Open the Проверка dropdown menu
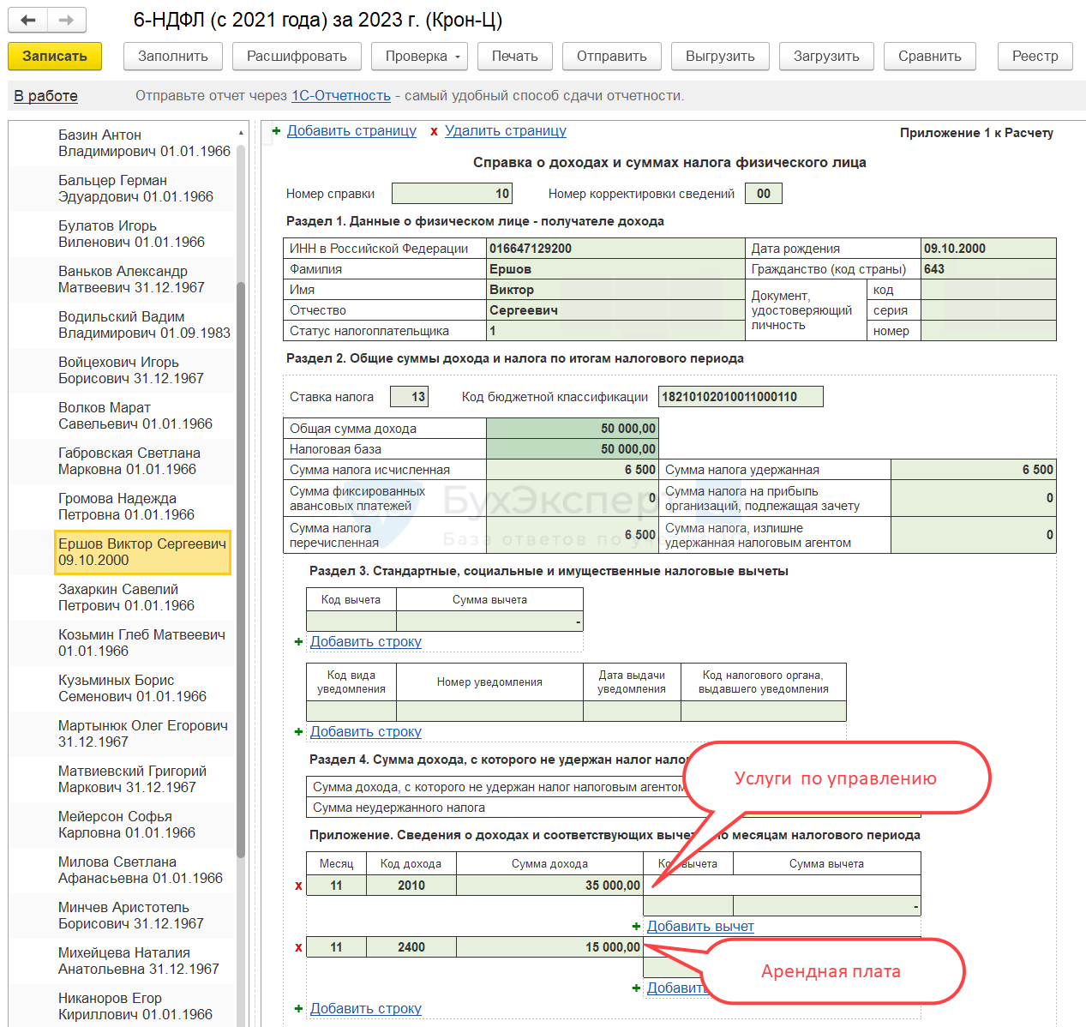 pyautogui.click(x=419, y=57)
